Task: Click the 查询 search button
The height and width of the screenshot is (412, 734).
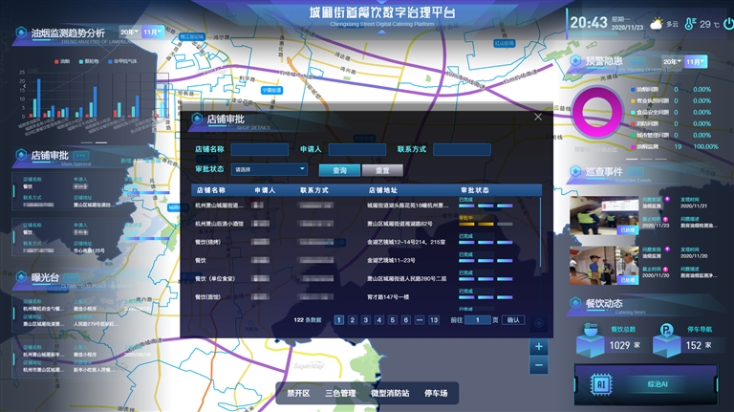Action: click(x=340, y=170)
